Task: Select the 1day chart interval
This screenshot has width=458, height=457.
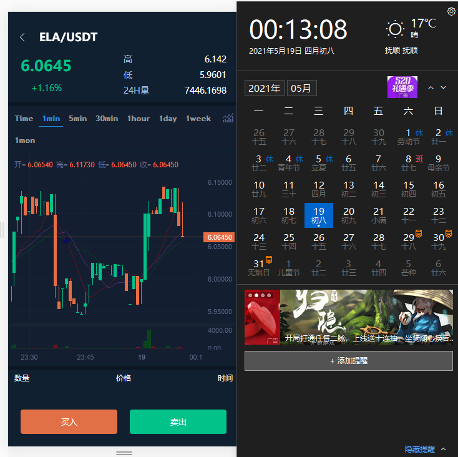Action: coord(167,119)
